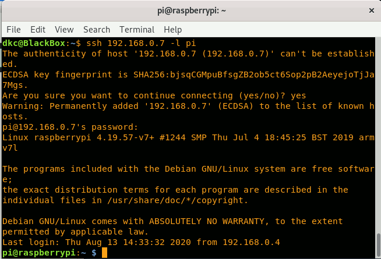
Task: Click the ECDSA key fingerprint line
Action: [x=188, y=74]
